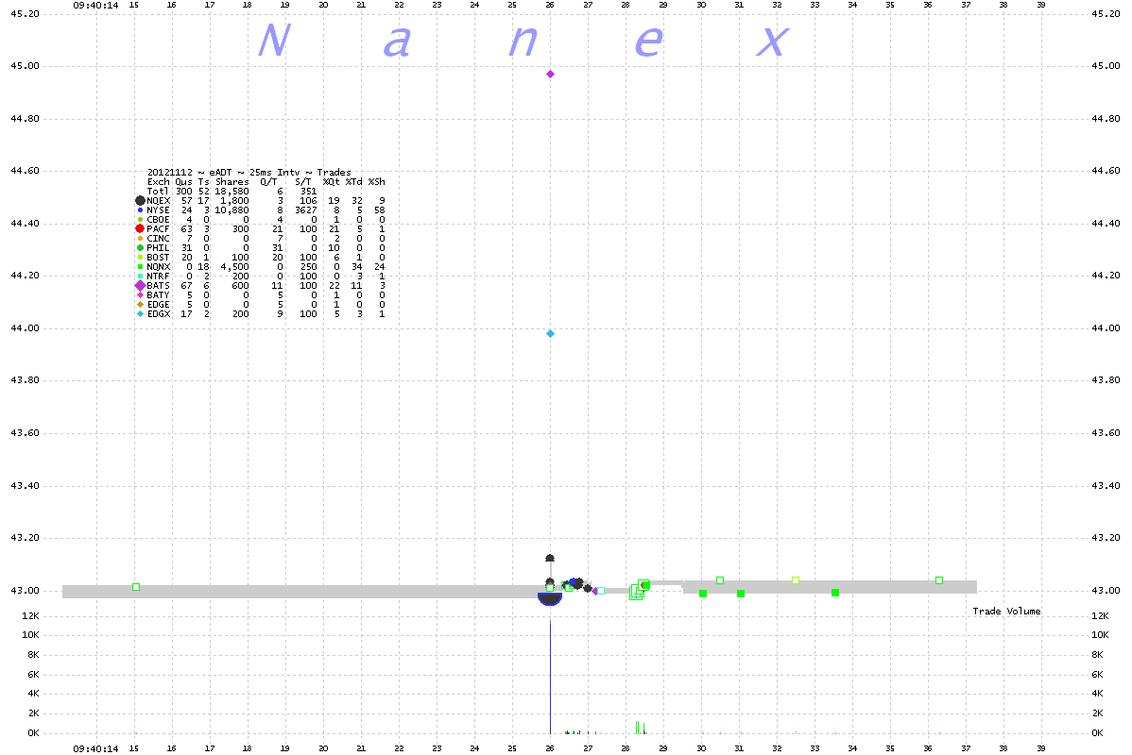This screenshot has height=755, width=1132.
Task: Click the 'Trade Volume' label
Action: [x=1006, y=612]
